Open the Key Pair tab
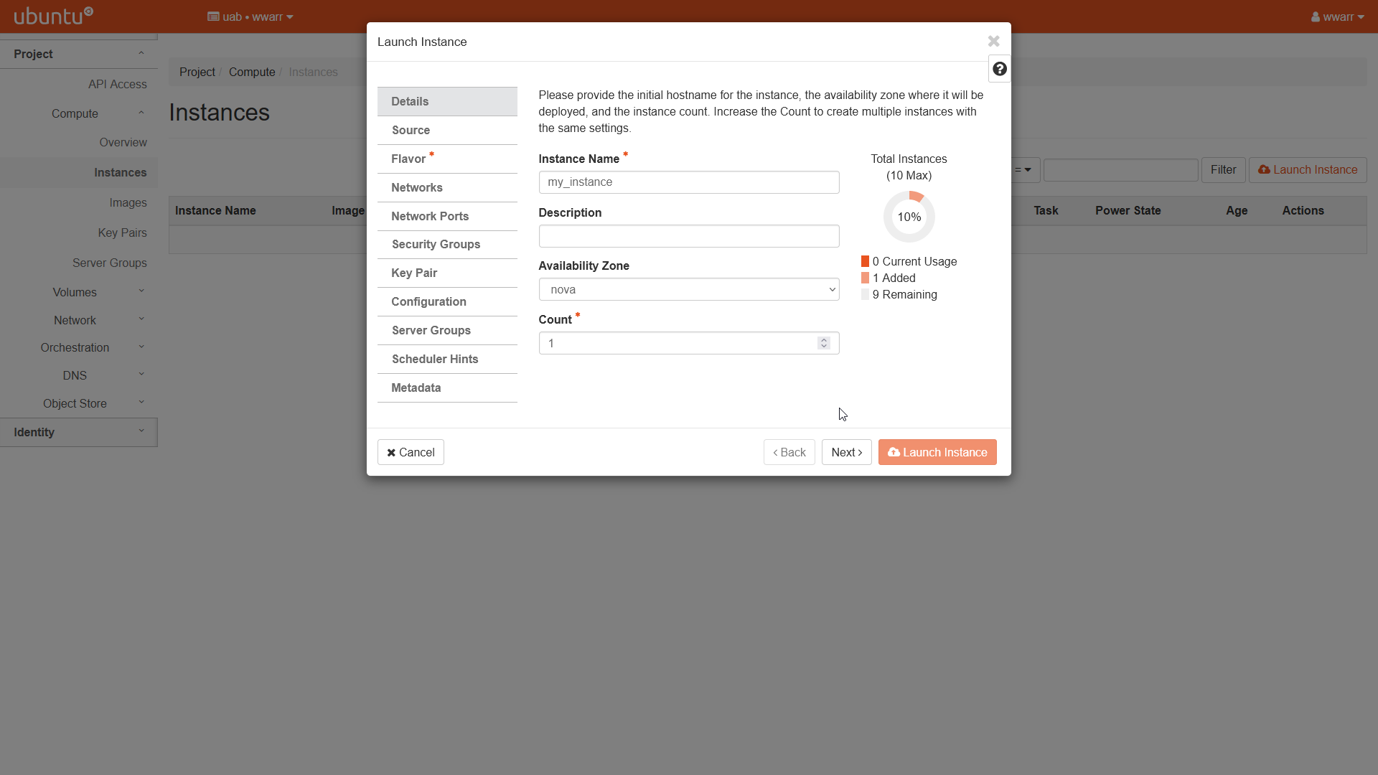1378x775 pixels. [447, 273]
